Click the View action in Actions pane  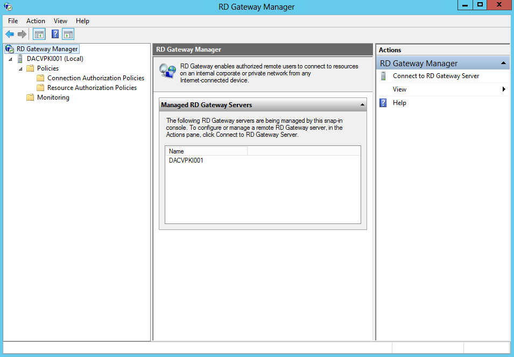click(399, 89)
